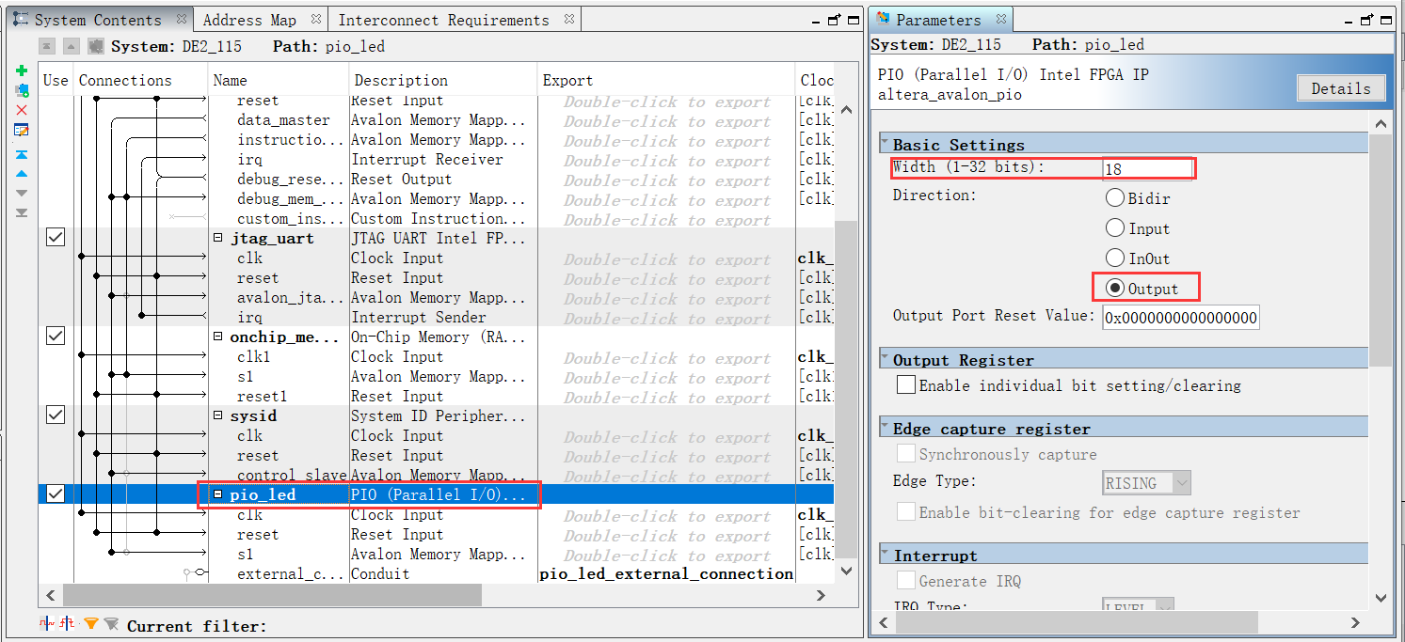Click the Output Port Reset Value field
Image resolution: width=1405 pixels, height=642 pixels.
[1181, 318]
